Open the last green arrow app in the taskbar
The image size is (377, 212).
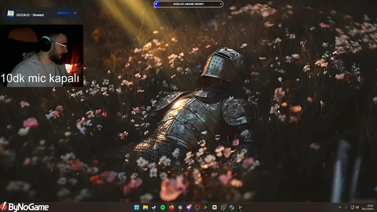point(241,207)
